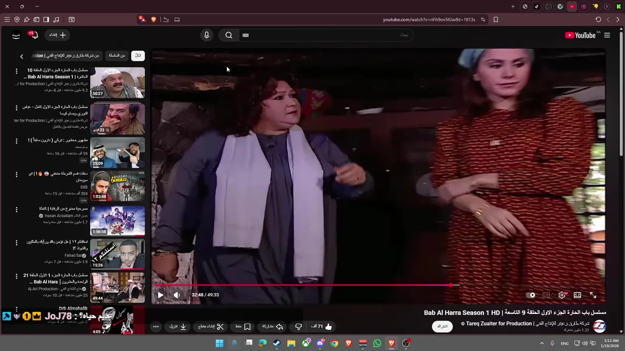Open WhatsApp from the taskbar
Viewport: 625px width, 351px height.
(377, 343)
